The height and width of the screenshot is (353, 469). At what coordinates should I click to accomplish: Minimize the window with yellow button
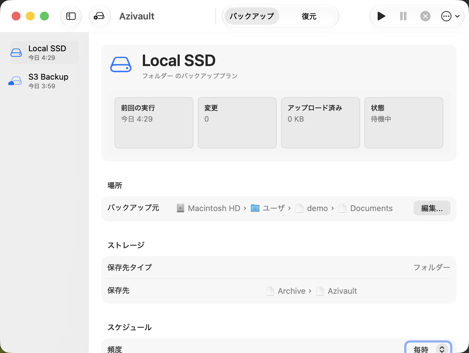click(x=30, y=16)
